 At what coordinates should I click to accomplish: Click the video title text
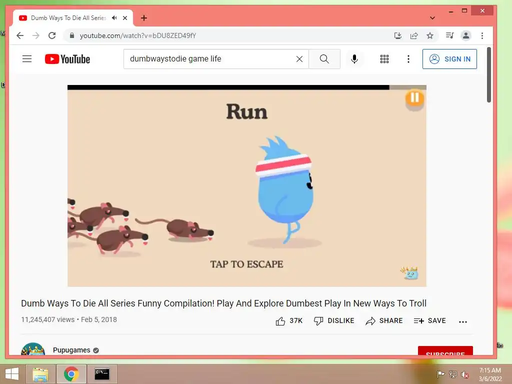click(223, 303)
